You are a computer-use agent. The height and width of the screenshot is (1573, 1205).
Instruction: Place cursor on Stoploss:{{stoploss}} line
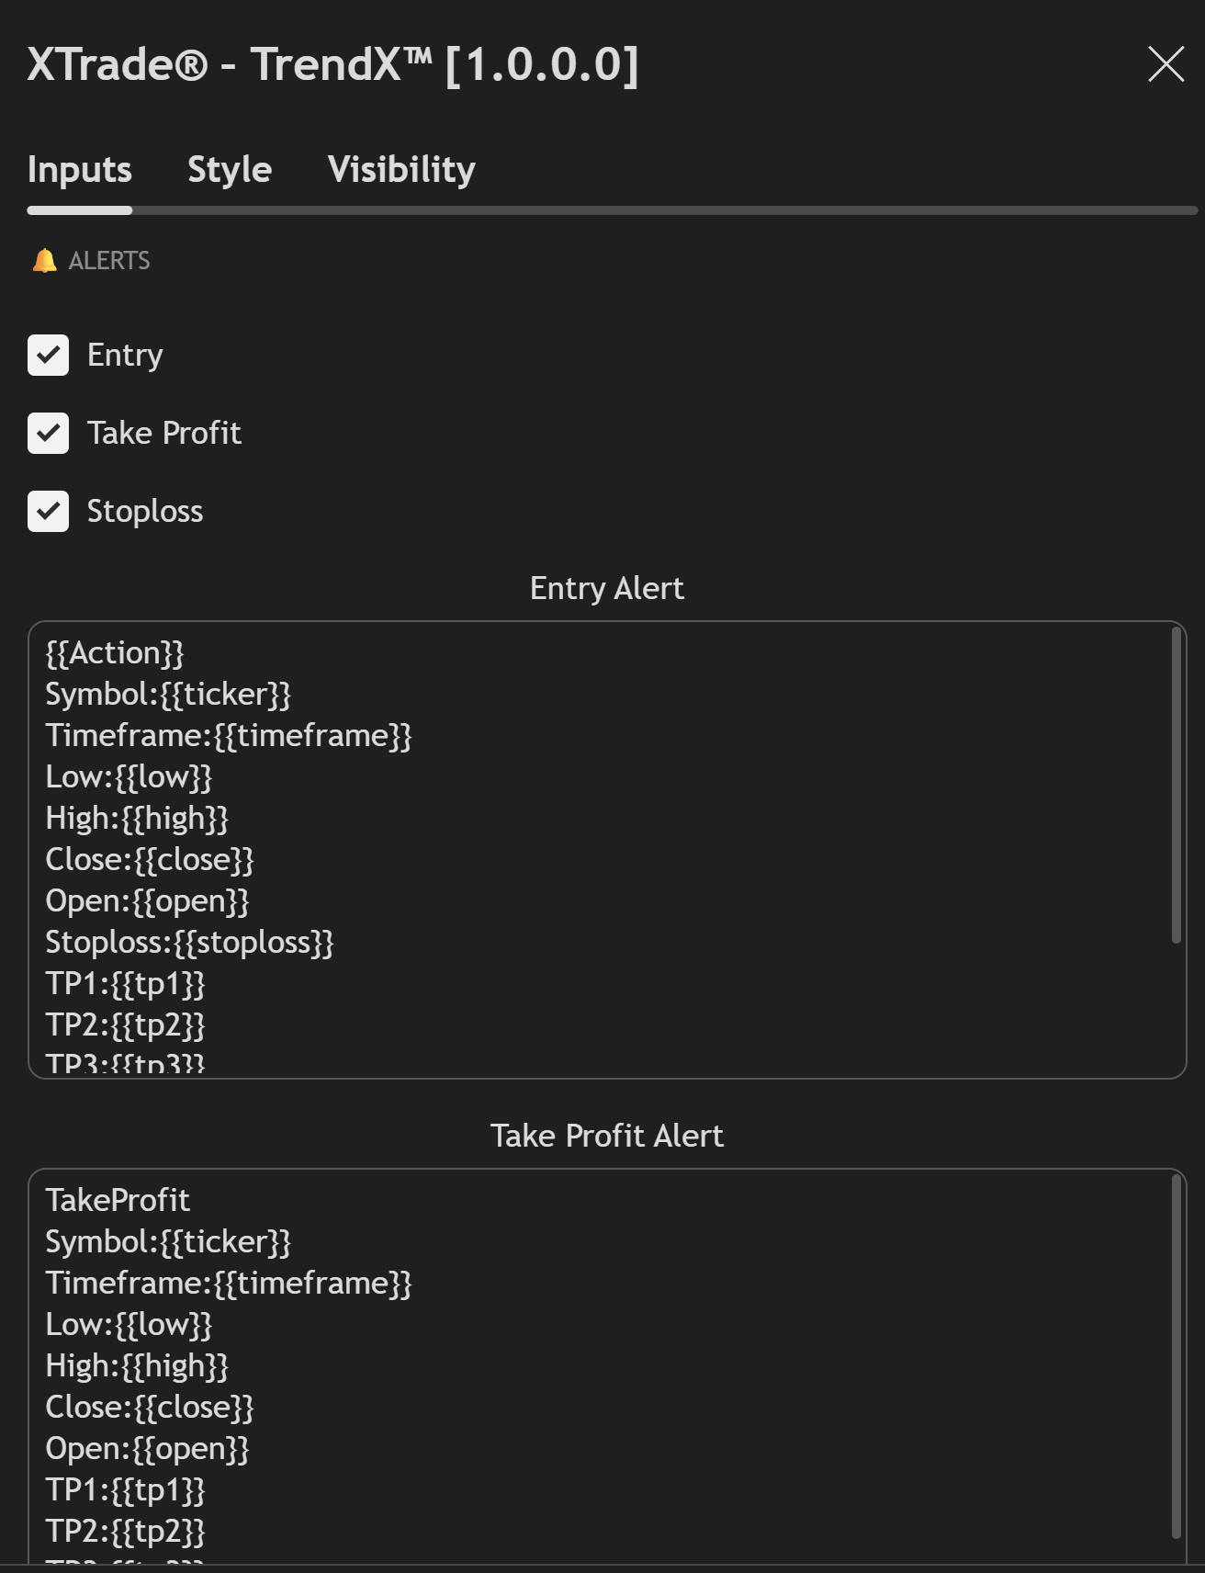(189, 943)
